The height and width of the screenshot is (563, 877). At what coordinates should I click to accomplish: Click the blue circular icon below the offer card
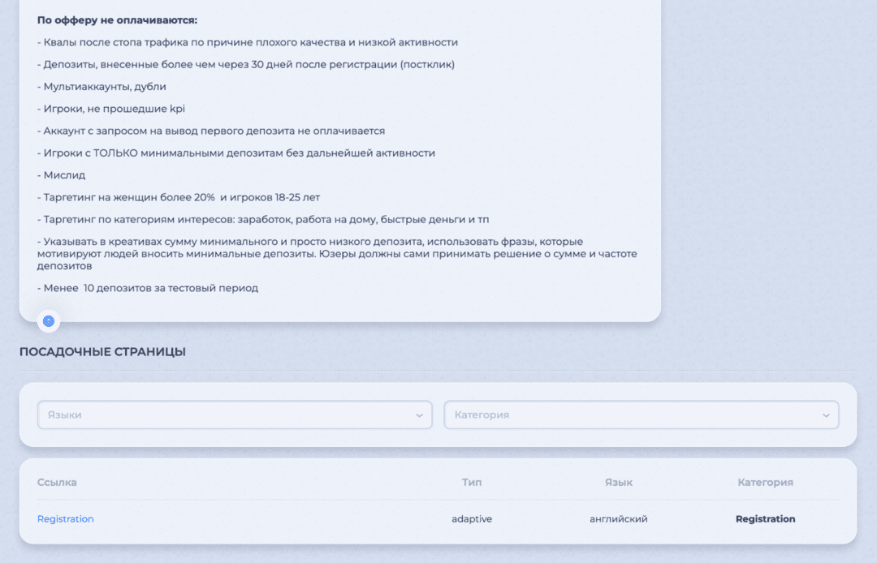pos(48,321)
